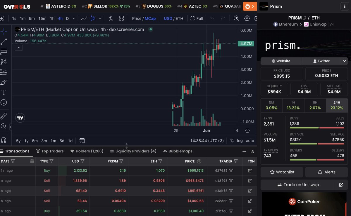The height and width of the screenshot is (216, 351).
Task: Collapse the chart legend with caret button
Action: coord(18,48)
